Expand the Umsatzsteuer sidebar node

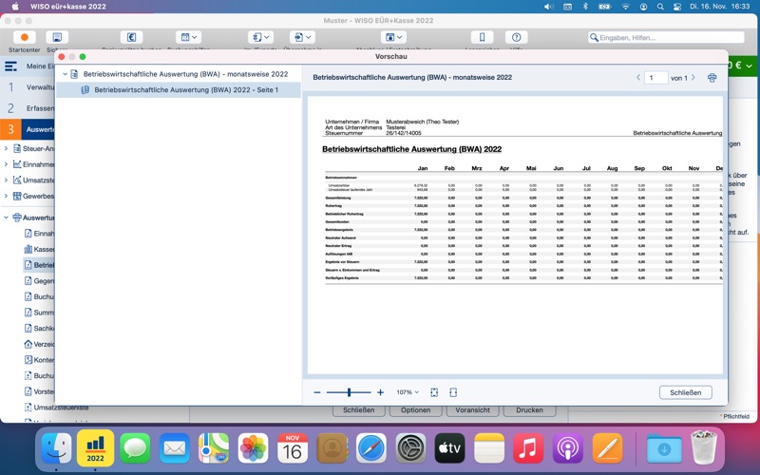coord(6,180)
